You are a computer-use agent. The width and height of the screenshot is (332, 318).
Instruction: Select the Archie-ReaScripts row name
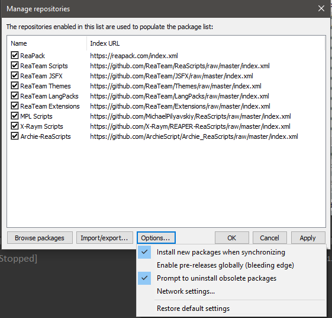[46, 136]
